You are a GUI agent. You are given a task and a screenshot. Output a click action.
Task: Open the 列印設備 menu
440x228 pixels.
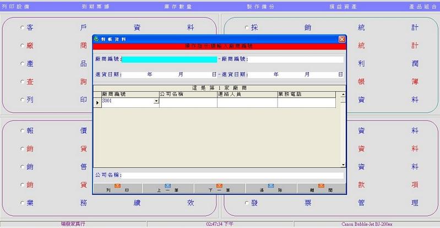(16, 5)
